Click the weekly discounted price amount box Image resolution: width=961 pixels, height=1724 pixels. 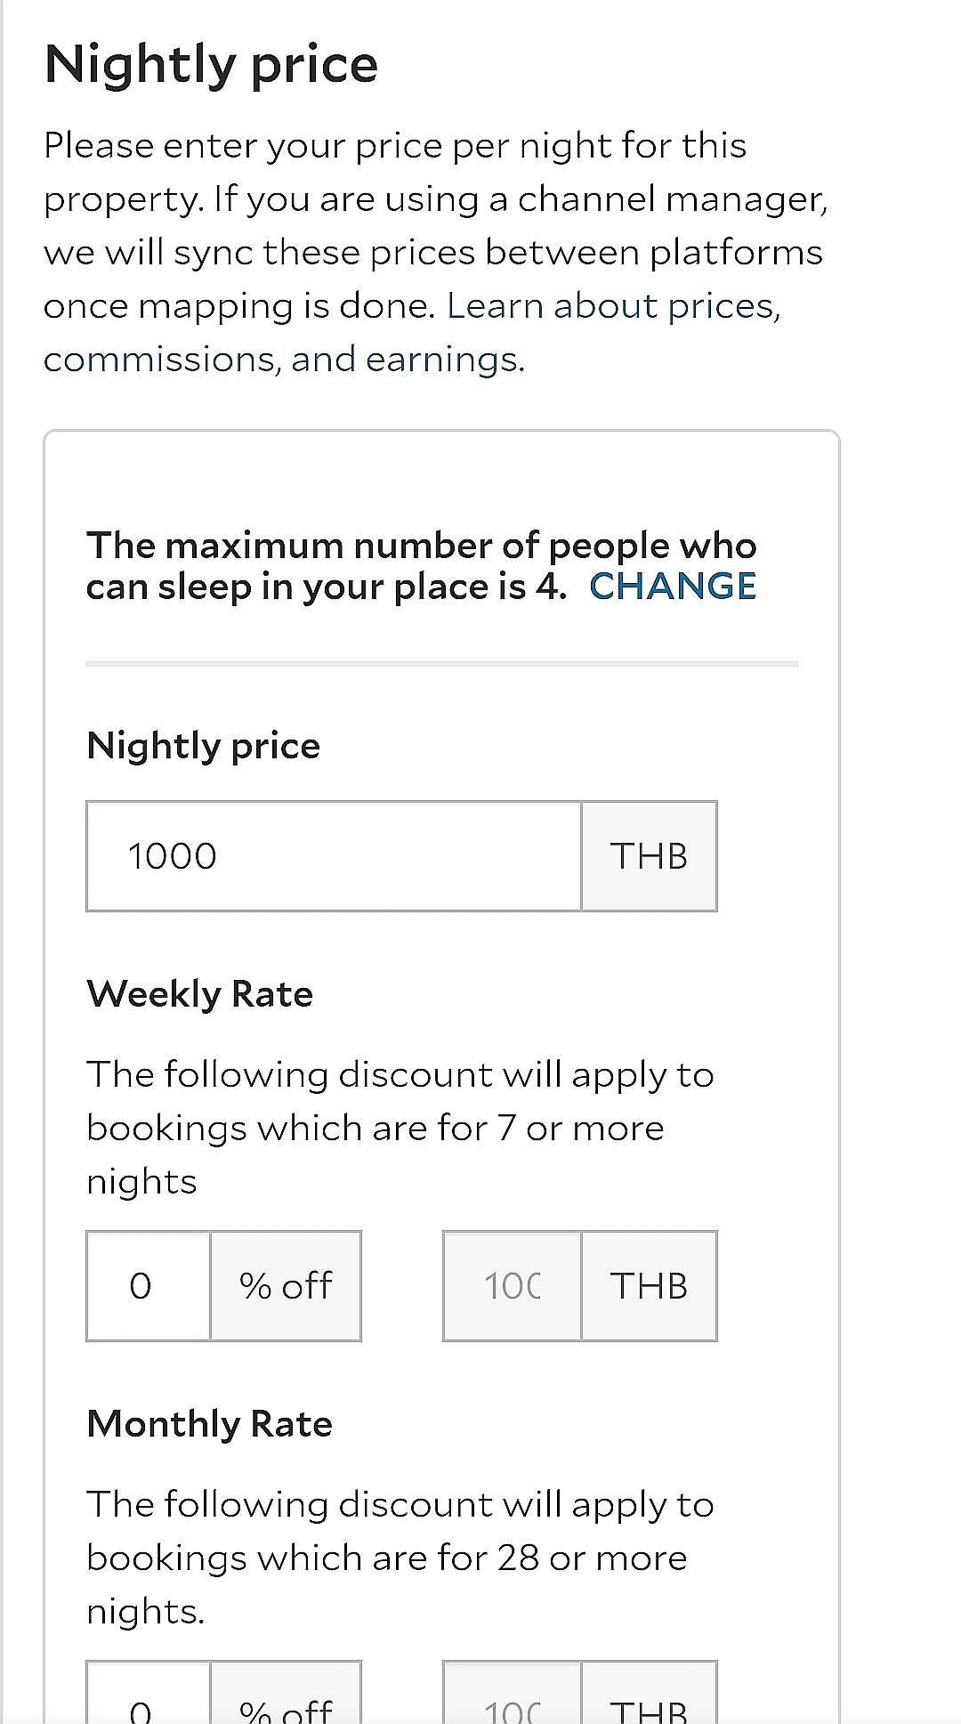(x=513, y=1286)
